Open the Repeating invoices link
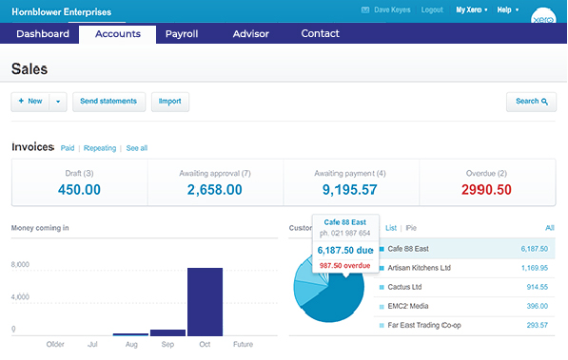The image size is (568, 360). click(100, 148)
